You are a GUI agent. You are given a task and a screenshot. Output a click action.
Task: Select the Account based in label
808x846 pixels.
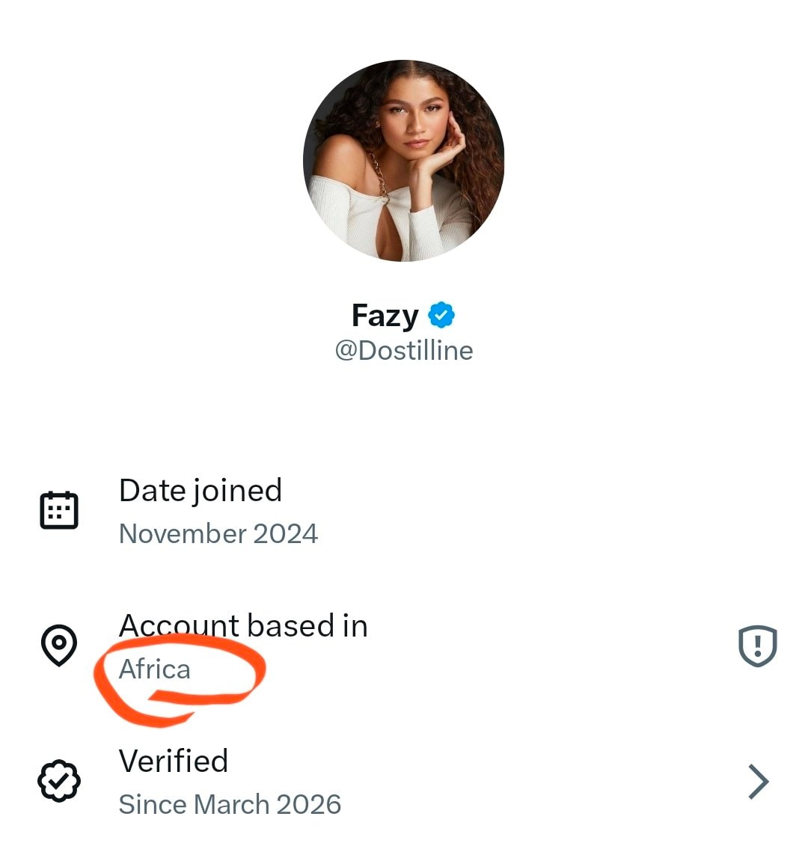(243, 626)
